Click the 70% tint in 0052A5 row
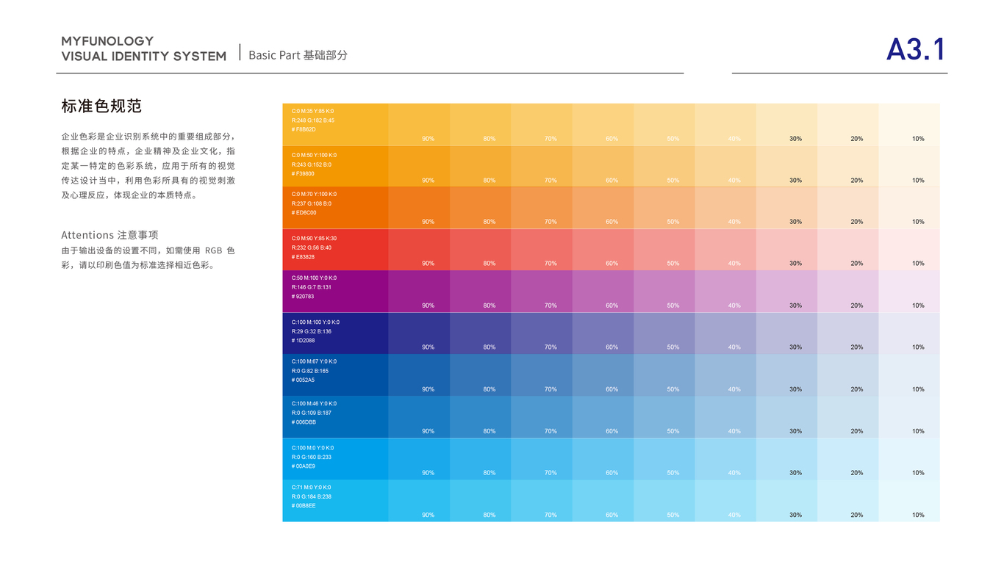The image size is (1004, 564). click(542, 375)
